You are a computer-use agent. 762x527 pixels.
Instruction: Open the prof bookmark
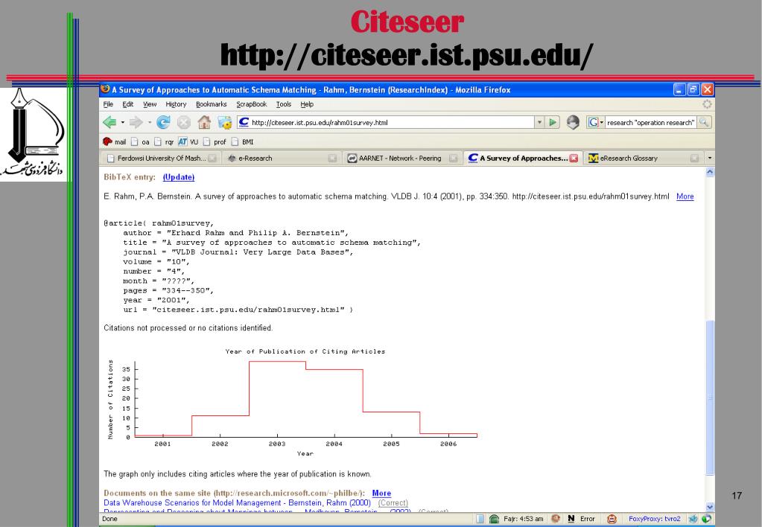pos(215,142)
